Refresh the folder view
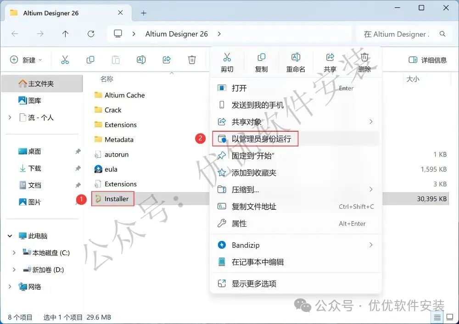 [91, 34]
